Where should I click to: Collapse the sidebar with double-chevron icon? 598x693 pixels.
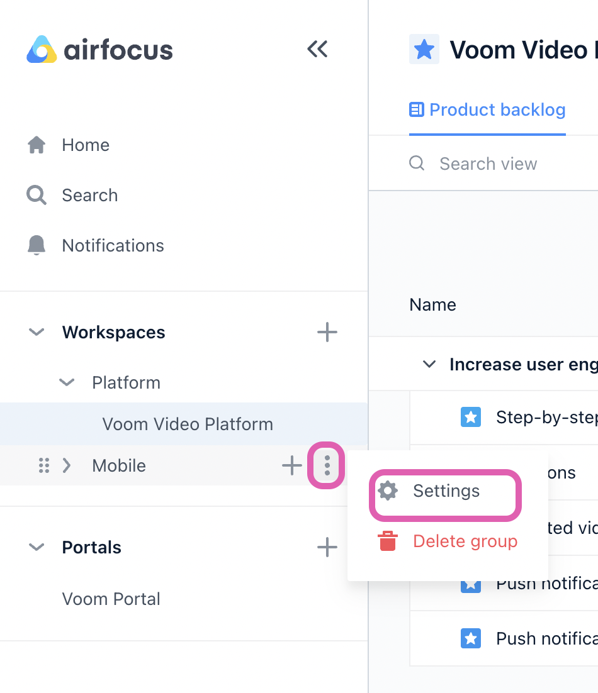[318, 49]
